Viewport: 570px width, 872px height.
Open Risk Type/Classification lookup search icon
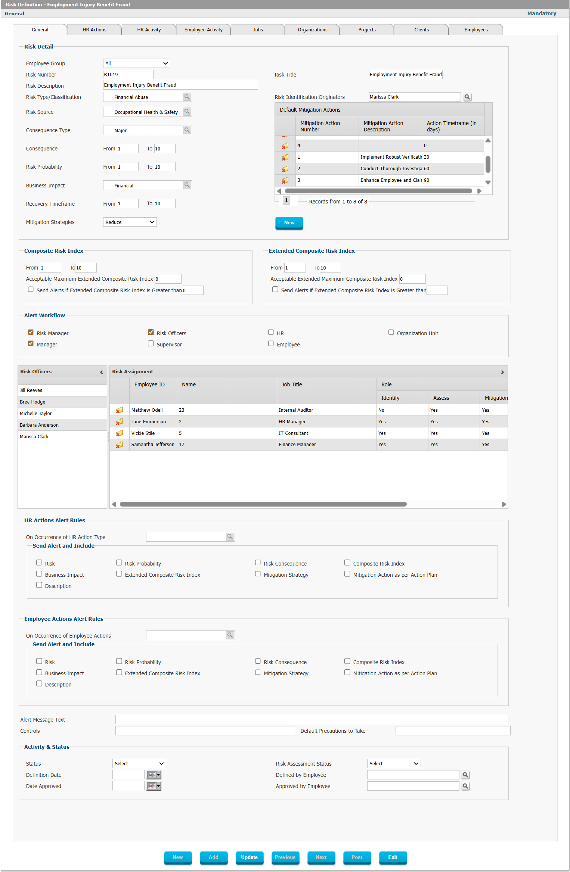pyautogui.click(x=187, y=97)
